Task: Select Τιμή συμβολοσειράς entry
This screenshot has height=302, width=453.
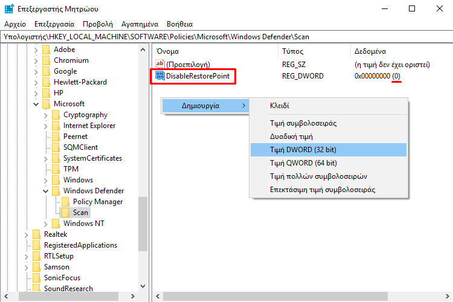Action: tap(329, 123)
